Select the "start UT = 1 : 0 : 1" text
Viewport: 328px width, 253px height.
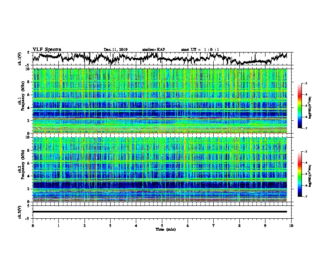[x=200, y=50]
